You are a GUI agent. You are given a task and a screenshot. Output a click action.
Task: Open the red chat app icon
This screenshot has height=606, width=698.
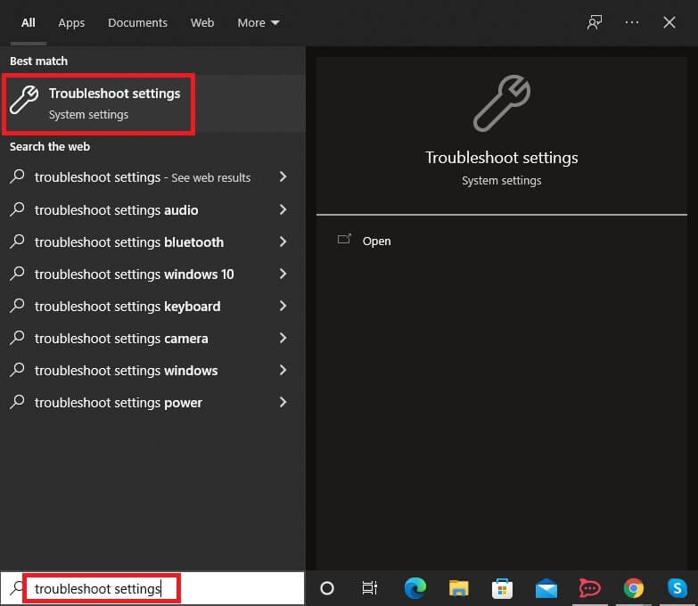pos(590,588)
